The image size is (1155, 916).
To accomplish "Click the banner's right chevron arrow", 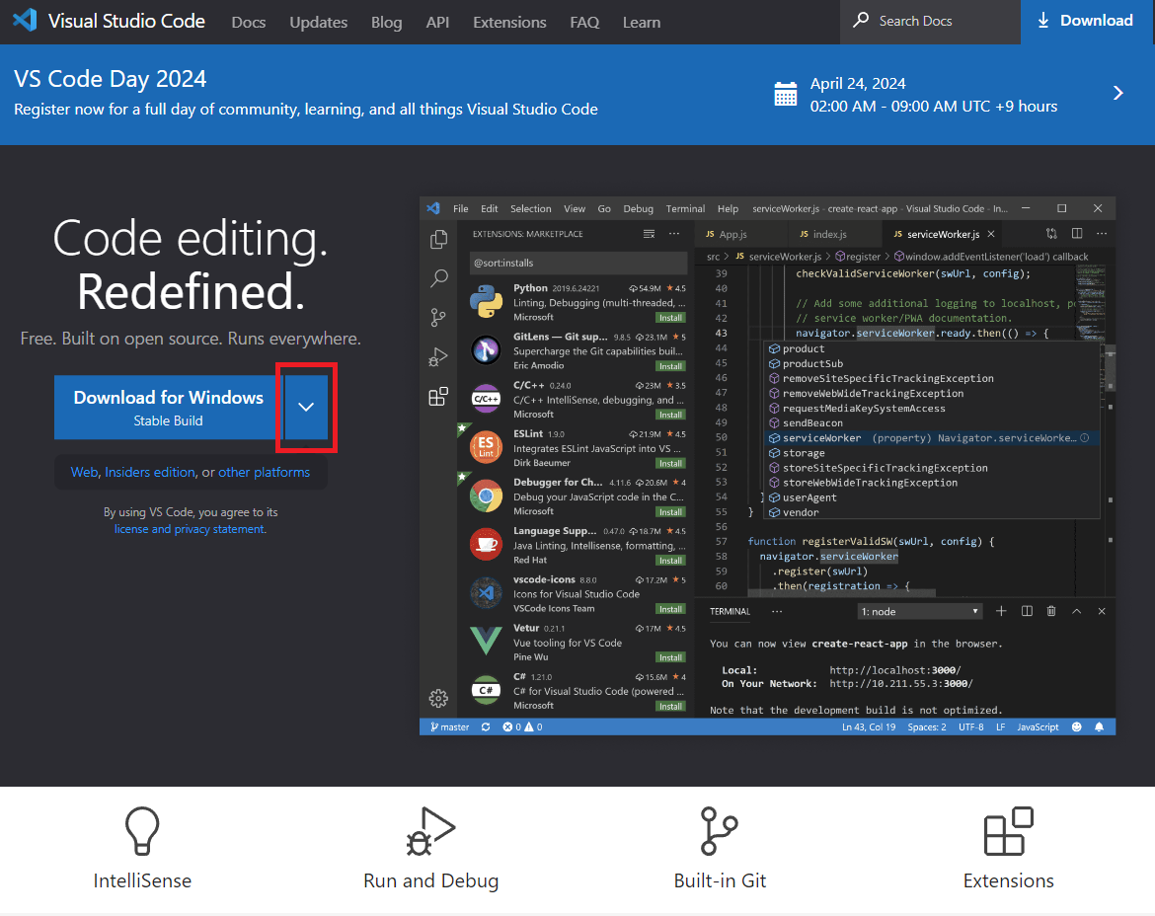I will click(x=1118, y=93).
